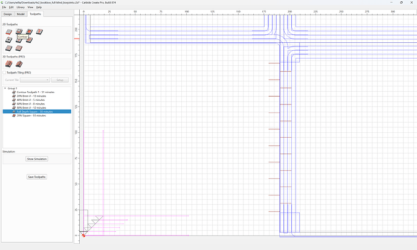
Task: Enable the Toolpath Tiling (PRO) checkbox
Action: coord(4,72)
